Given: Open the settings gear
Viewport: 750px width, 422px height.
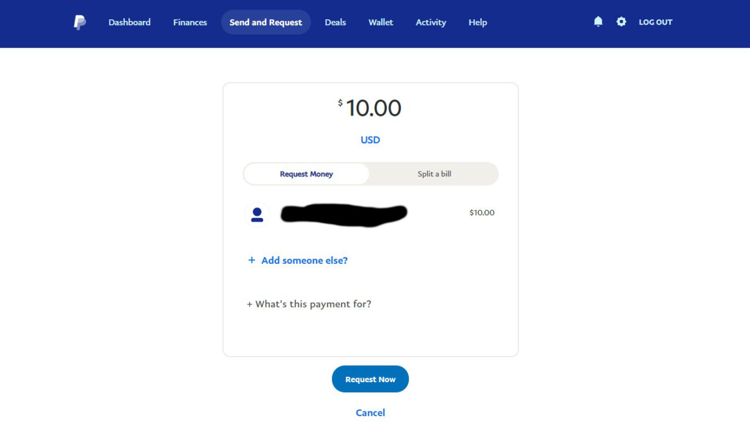Looking at the screenshot, I should coord(621,21).
